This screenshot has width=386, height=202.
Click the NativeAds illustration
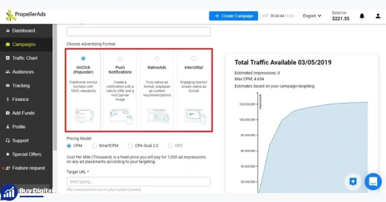coord(158,116)
